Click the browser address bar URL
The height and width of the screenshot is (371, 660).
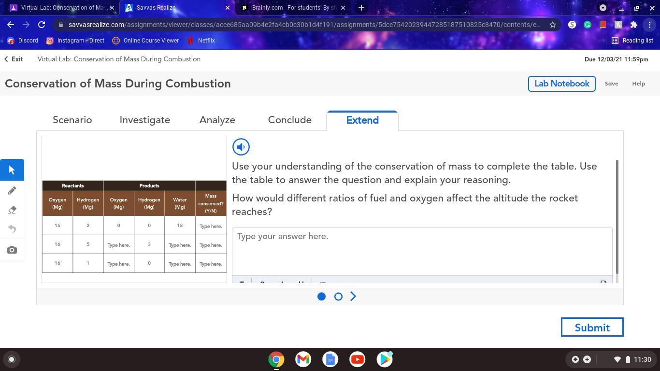[304, 25]
